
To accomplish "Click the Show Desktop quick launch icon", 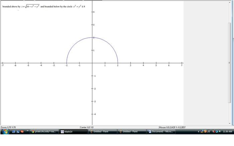I will [14, 132].
